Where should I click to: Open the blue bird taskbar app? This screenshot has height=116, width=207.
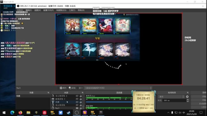click(61, 113)
